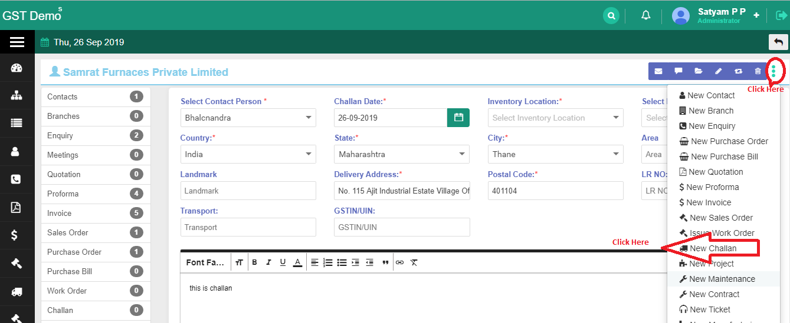Open the truck challan sidebar icon
This screenshot has height=323, width=790.
pos(17,291)
